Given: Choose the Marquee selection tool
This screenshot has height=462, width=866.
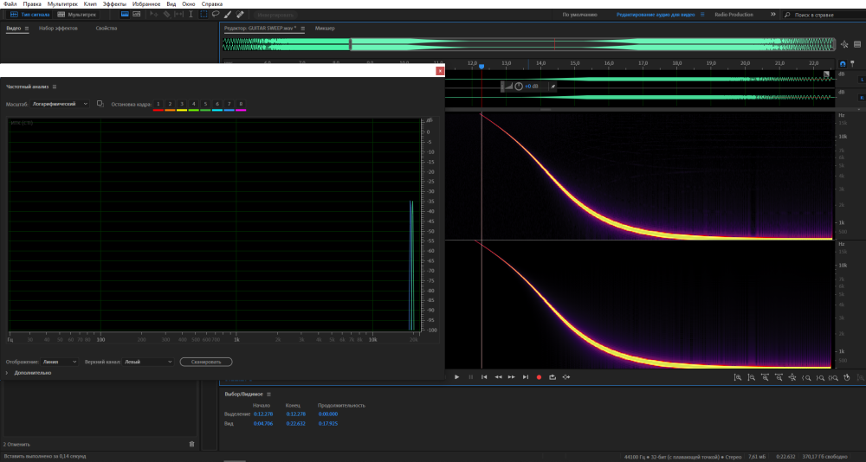Looking at the screenshot, I should [x=203, y=15].
